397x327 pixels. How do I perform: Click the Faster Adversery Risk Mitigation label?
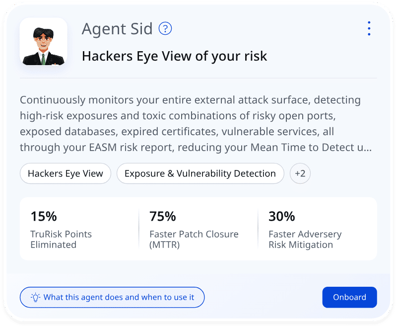305,239
